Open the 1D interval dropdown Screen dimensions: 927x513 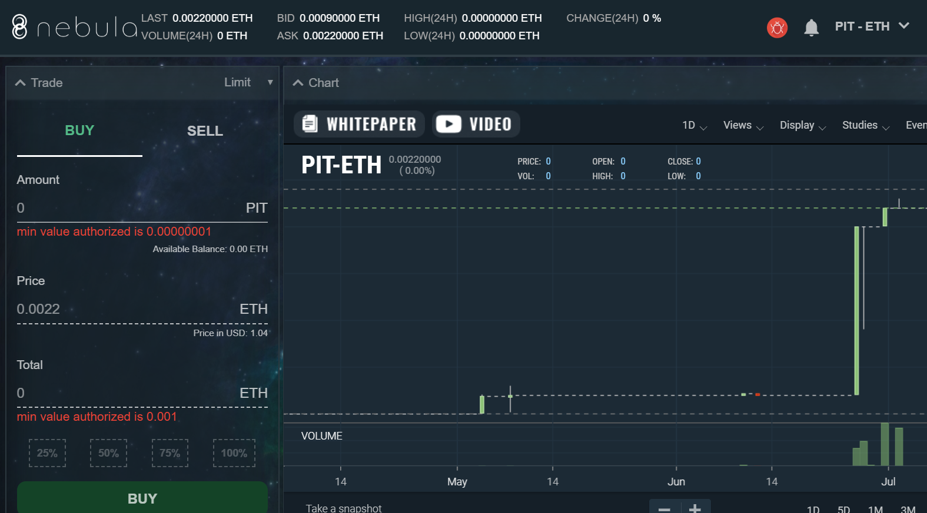tap(695, 125)
